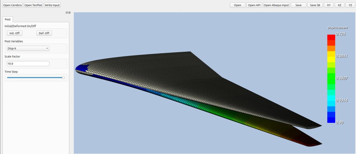Set view to YZ plane

[350, 5]
